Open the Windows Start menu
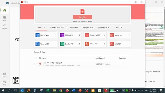 point(3,90)
